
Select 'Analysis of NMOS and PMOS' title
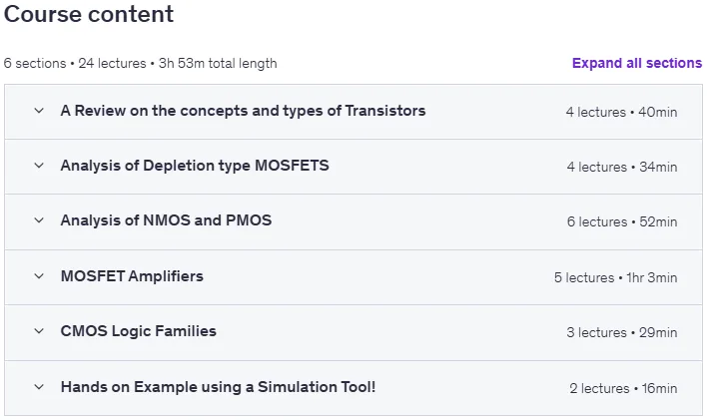coord(166,220)
